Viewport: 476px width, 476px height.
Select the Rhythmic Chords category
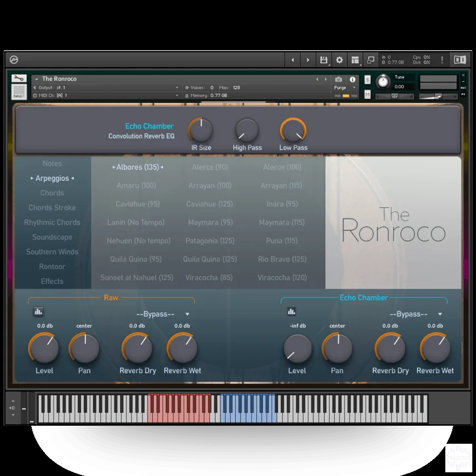click(x=52, y=222)
